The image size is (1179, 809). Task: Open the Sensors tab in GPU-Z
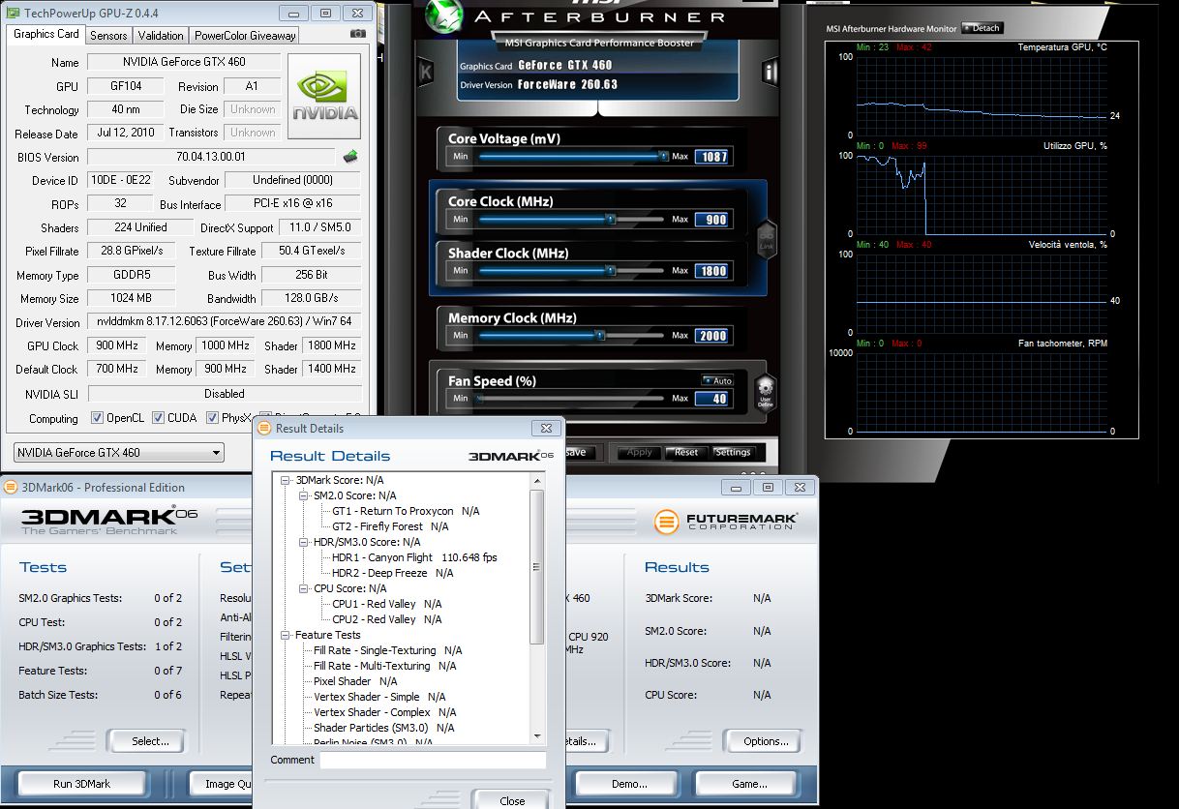tap(108, 36)
